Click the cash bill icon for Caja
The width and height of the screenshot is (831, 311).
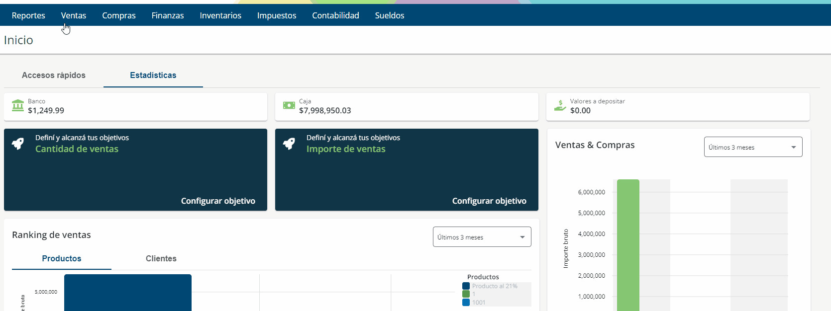pyautogui.click(x=289, y=105)
